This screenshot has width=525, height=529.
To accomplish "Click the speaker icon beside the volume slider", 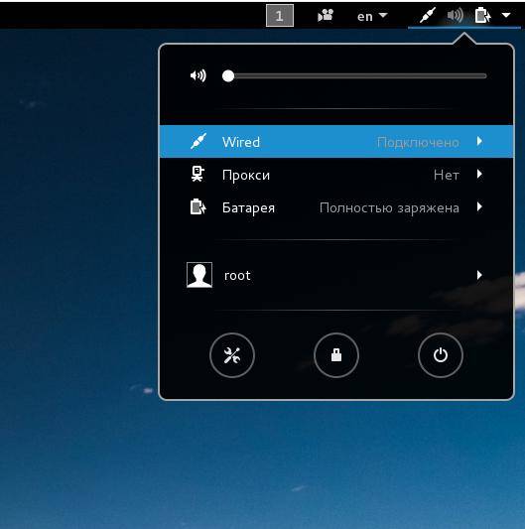I will click(x=198, y=75).
